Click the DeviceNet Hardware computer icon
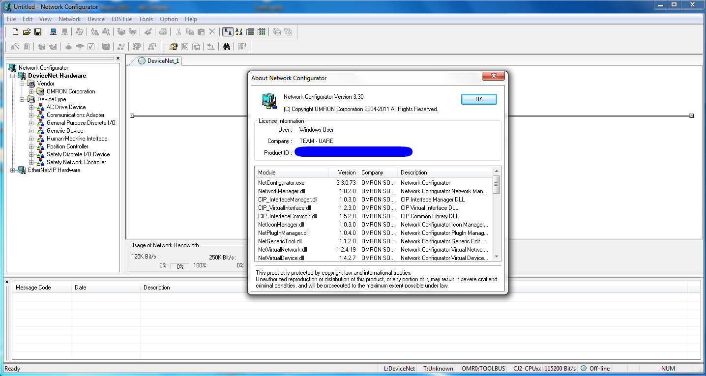The height and width of the screenshot is (376, 706). click(22, 76)
